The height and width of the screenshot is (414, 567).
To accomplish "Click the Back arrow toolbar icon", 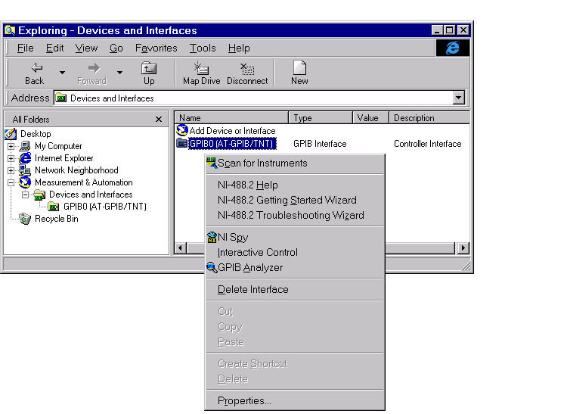I will pos(36,67).
